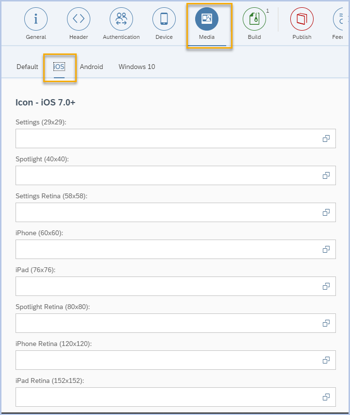The image size is (350, 415).
Task: Click the Media image icon
Action: point(207,19)
